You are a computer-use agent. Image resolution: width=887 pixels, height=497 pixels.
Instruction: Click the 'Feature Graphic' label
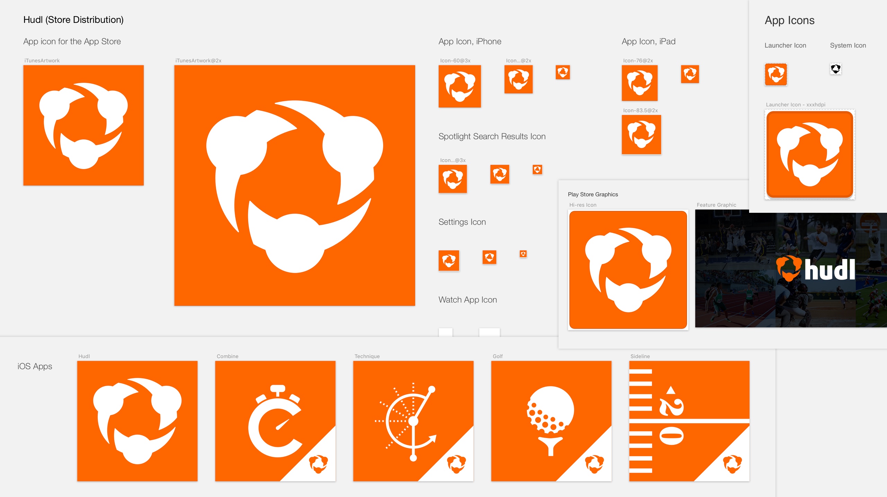(x=717, y=205)
